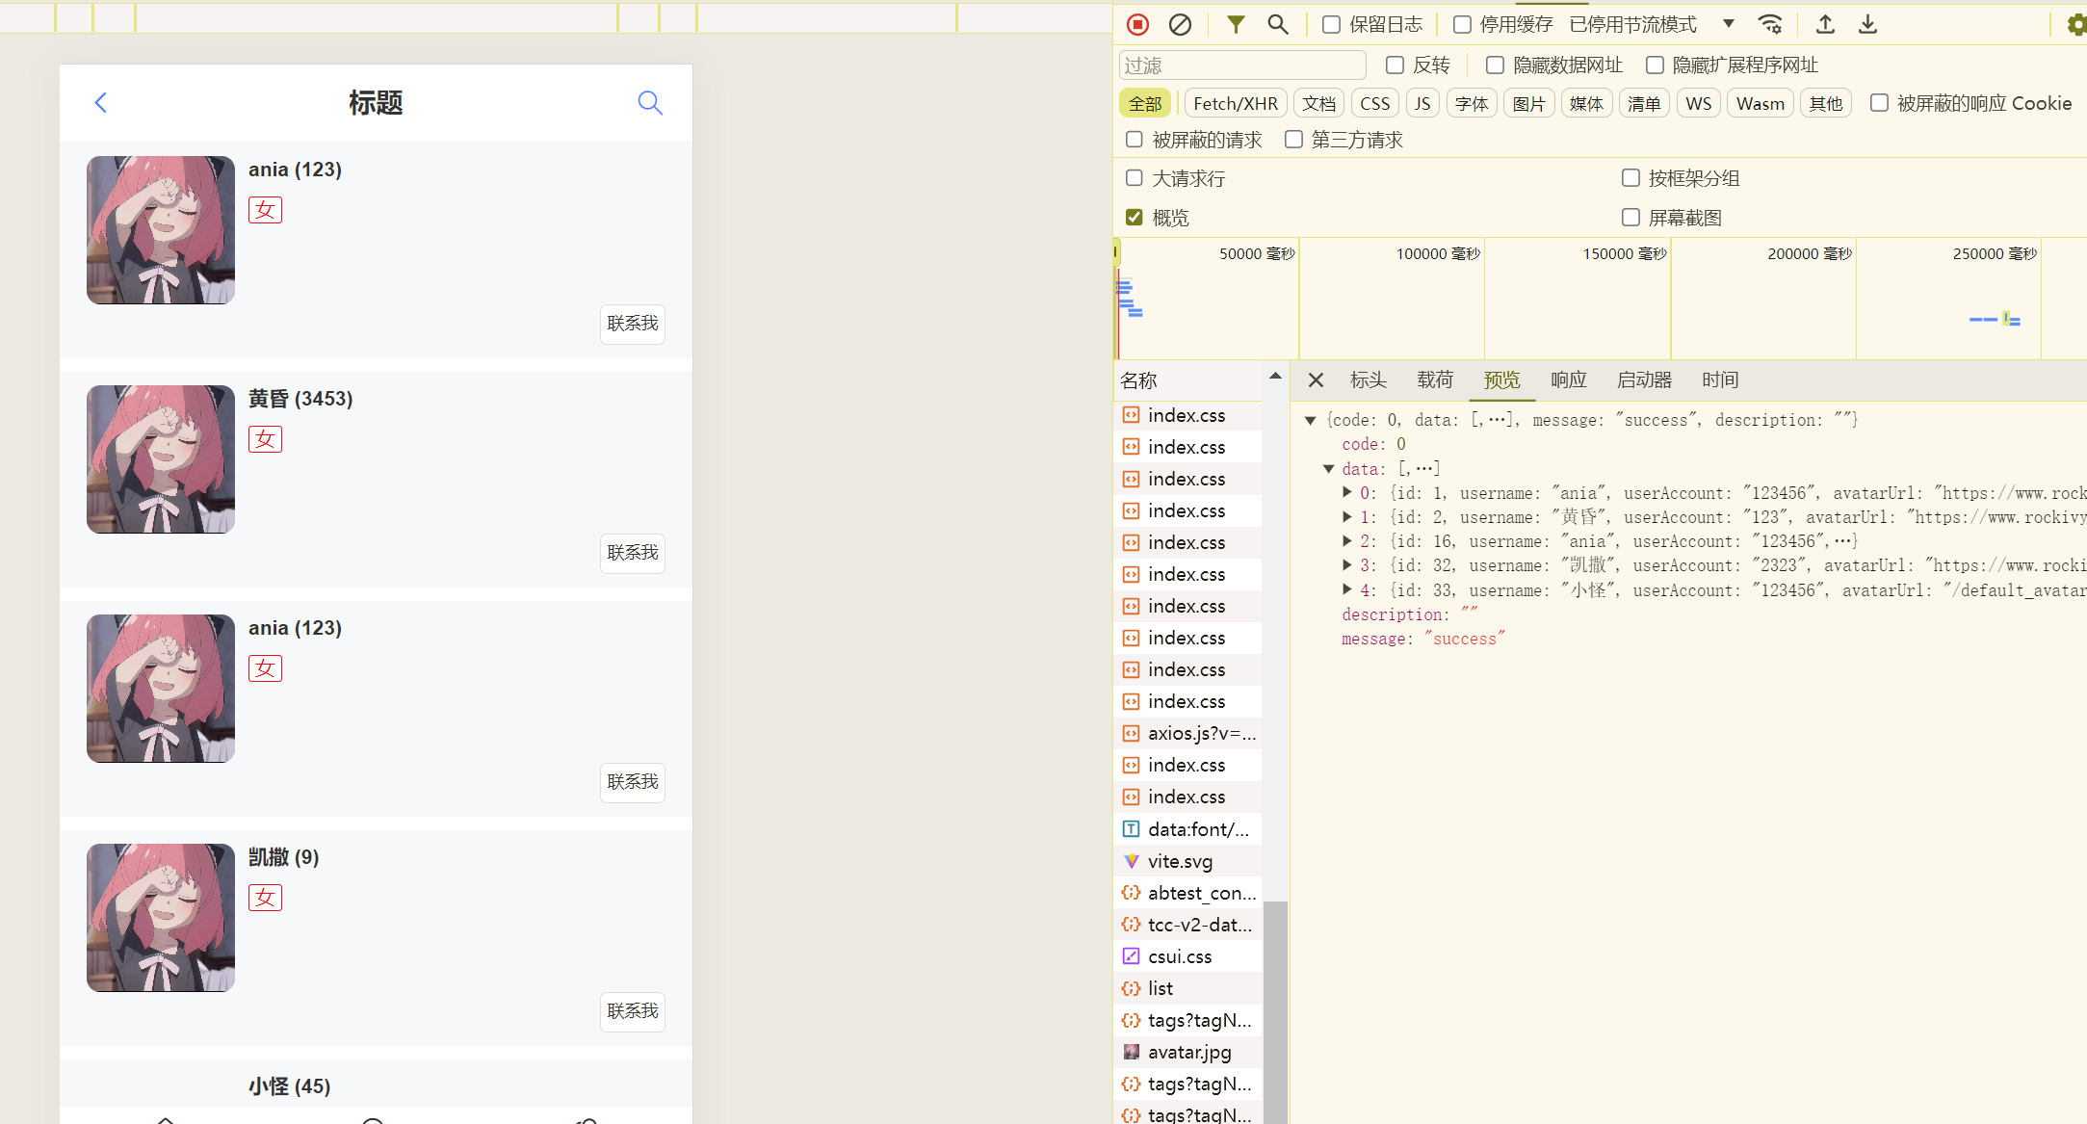Image resolution: width=2087 pixels, height=1124 pixels.
Task: Expand data item 1 黄昏
Action: 1346,517
